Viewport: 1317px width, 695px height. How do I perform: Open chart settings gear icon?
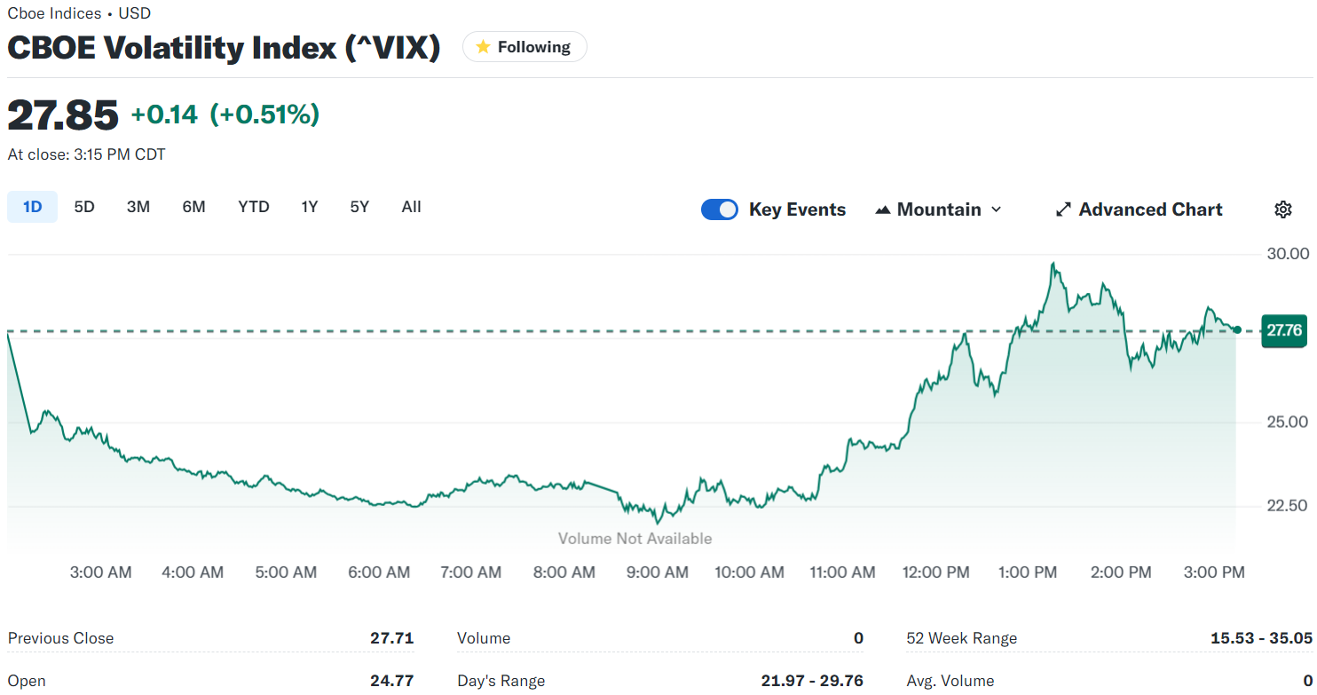(x=1282, y=209)
